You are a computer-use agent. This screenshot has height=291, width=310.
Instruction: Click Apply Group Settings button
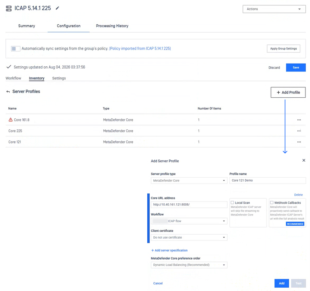coord(283,49)
